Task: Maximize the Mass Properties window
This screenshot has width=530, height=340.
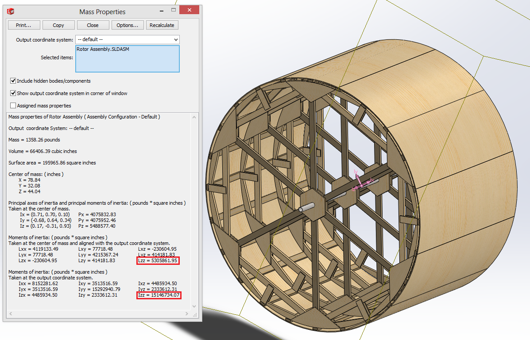Action: click(x=174, y=11)
